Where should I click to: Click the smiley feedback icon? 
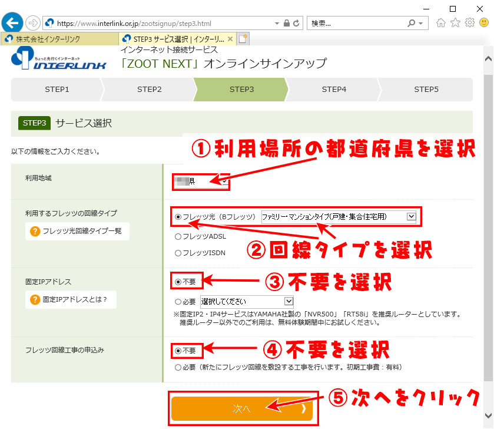pyautogui.click(x=484, y=23)
